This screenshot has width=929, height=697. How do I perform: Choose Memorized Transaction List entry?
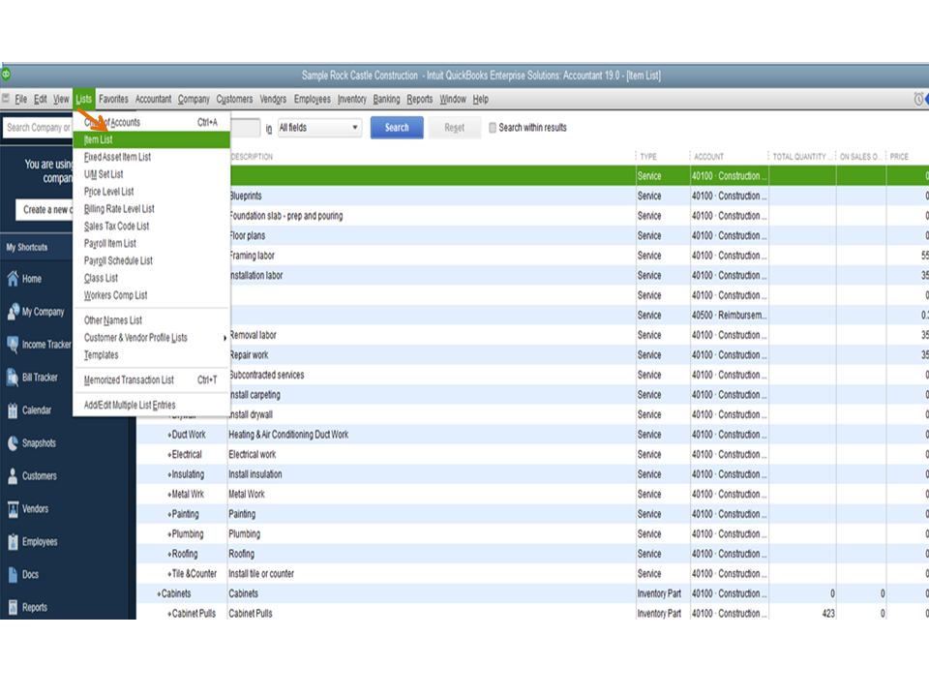point(151,379)
